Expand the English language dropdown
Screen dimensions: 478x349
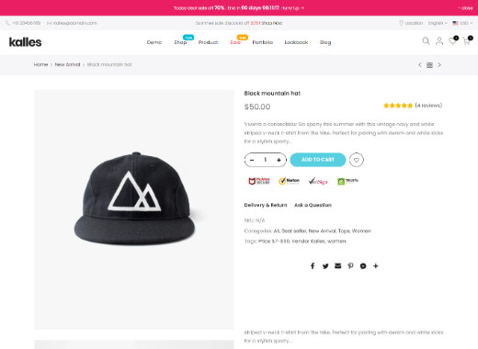[438, 23]
